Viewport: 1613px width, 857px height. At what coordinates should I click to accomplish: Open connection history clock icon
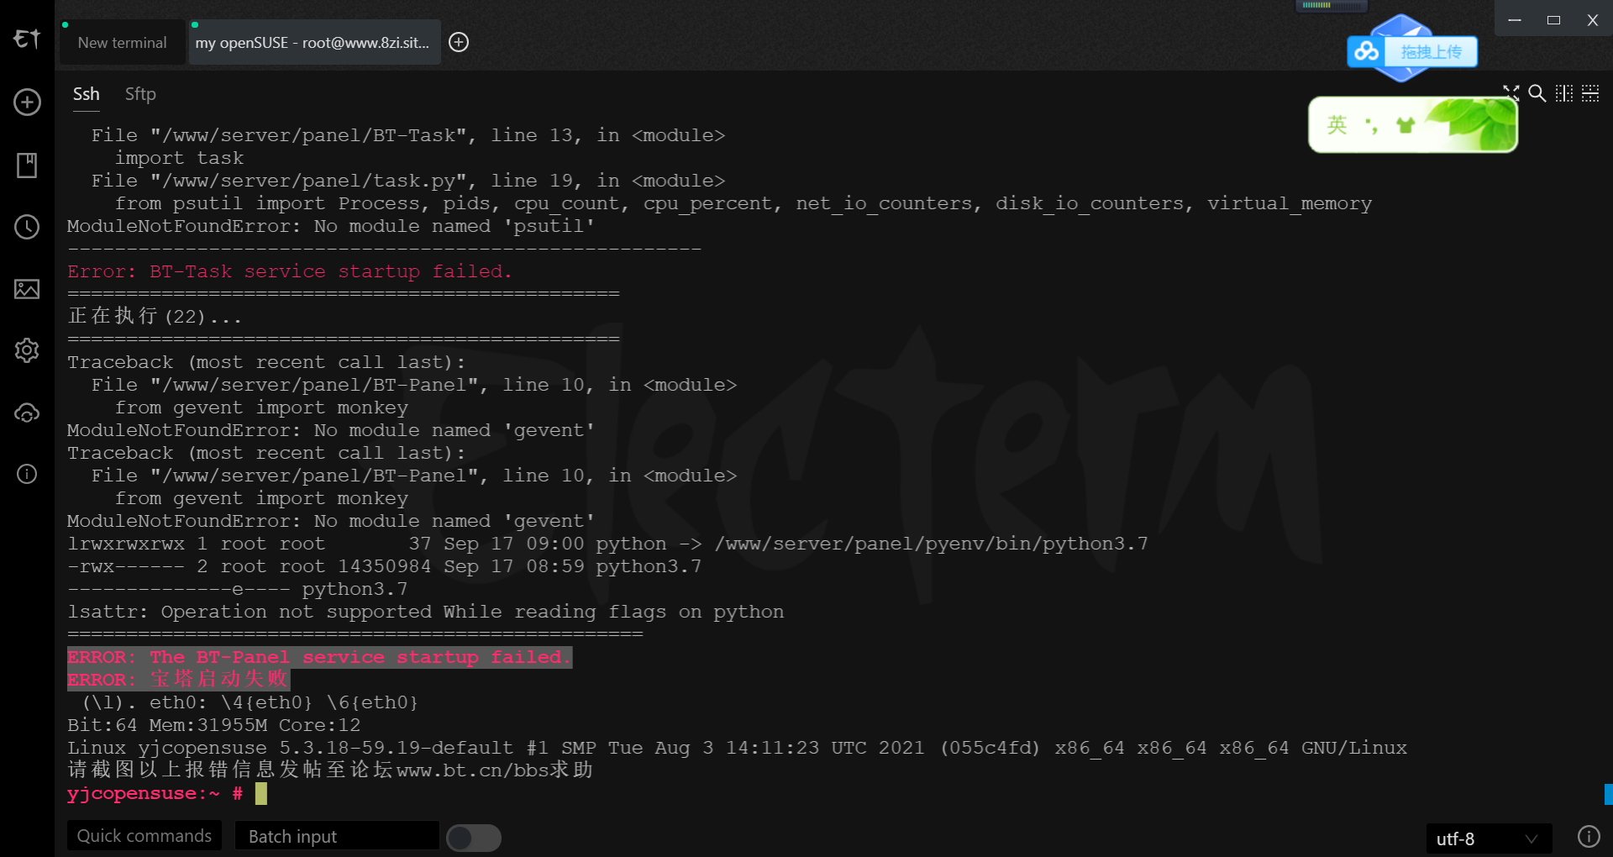27,227
